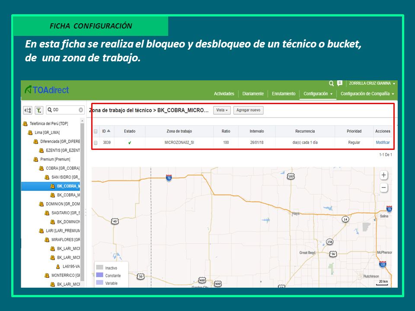Viewport: 415px width, 311px height.
Task: Zoom in on the map with plus button
Action: (383, 175)
